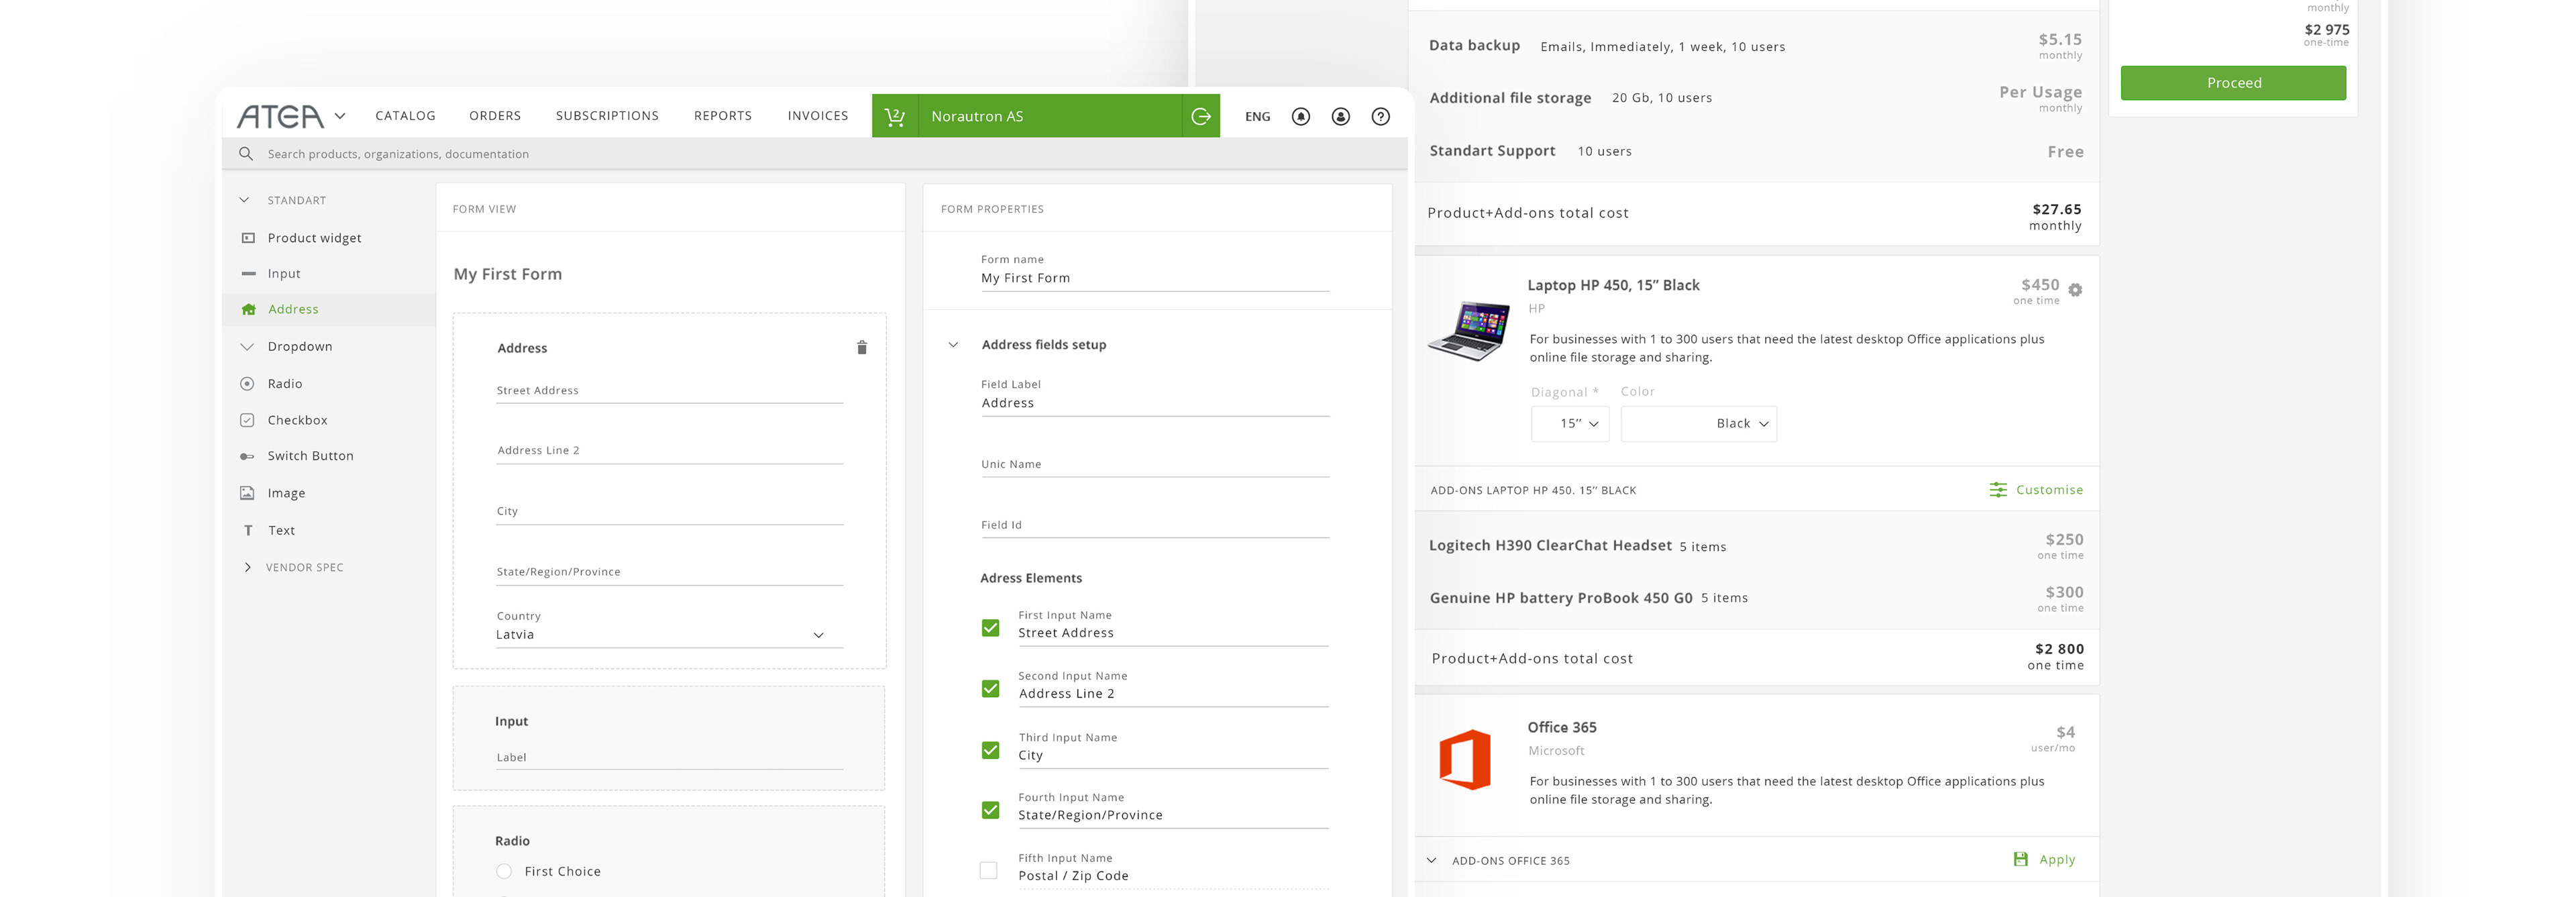Click the Customise sliders icon
This screenshot has height=897, width=2576.
point(1998,490)
